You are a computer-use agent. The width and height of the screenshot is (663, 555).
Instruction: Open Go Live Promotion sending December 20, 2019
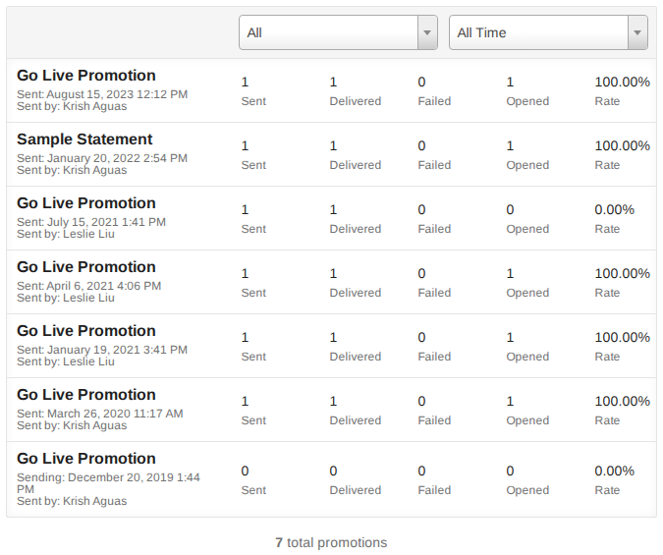(86, 459)
